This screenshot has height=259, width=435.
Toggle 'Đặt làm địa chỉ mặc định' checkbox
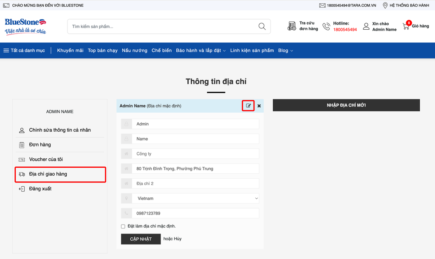click(x=123, y=226)
